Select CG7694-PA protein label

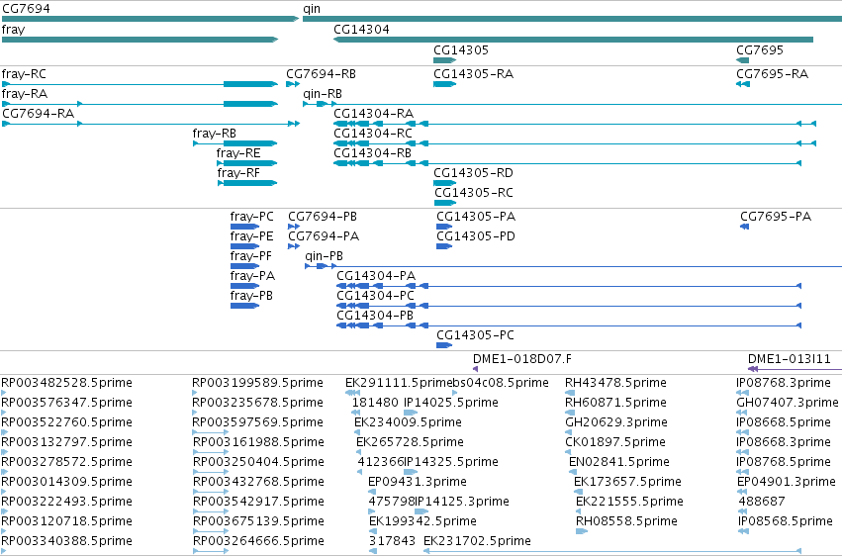pos(324,236)
